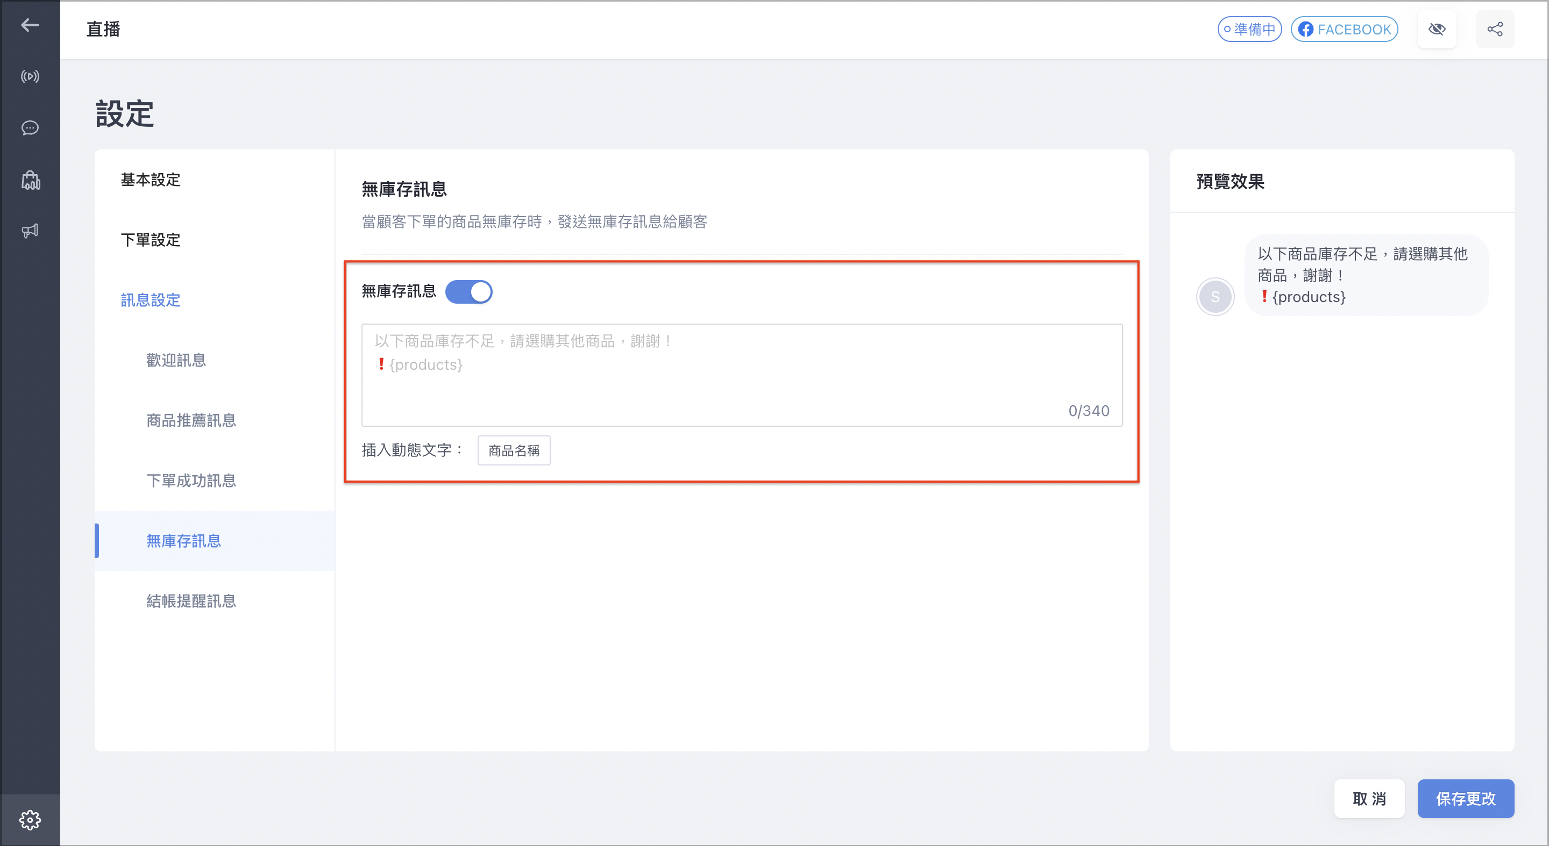The height and width of the screenshot is (846, 1549).
Task: Select the 無庫存訊息 submenu item
Action: point(214,540)
